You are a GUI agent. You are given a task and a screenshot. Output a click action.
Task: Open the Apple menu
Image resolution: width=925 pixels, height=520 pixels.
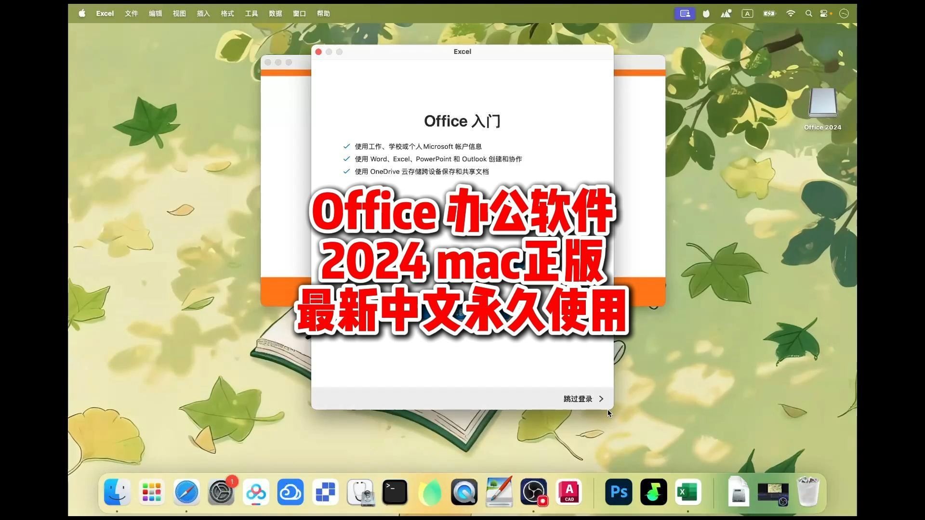coord(82,13)
